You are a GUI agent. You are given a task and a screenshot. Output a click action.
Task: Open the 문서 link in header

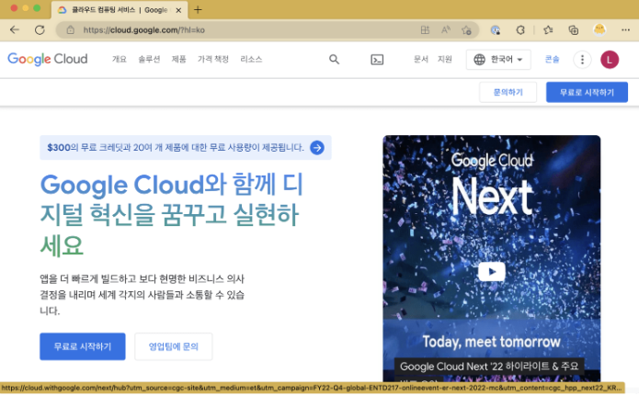[x=421, y=60]
